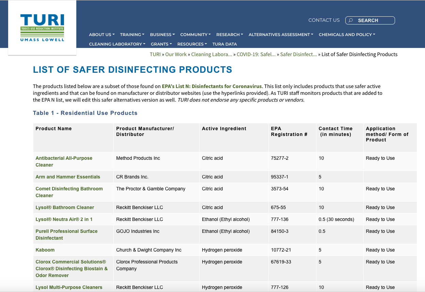Viewport: 425px width, 292px height.
Task: Select the GOJO Industries Inc cell
Action: click(x=156, y=235)
